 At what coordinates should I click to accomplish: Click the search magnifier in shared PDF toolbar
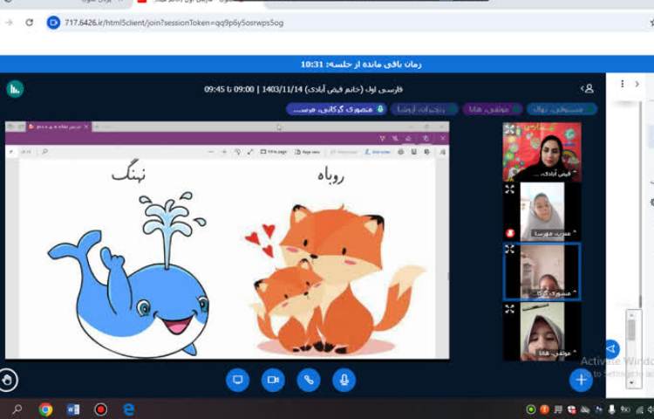pyautogui.click(x=44, y=152)
